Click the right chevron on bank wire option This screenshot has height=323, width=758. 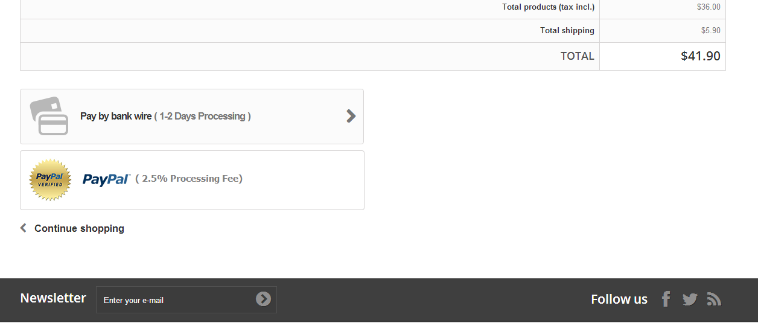click(x=351, y=116)
